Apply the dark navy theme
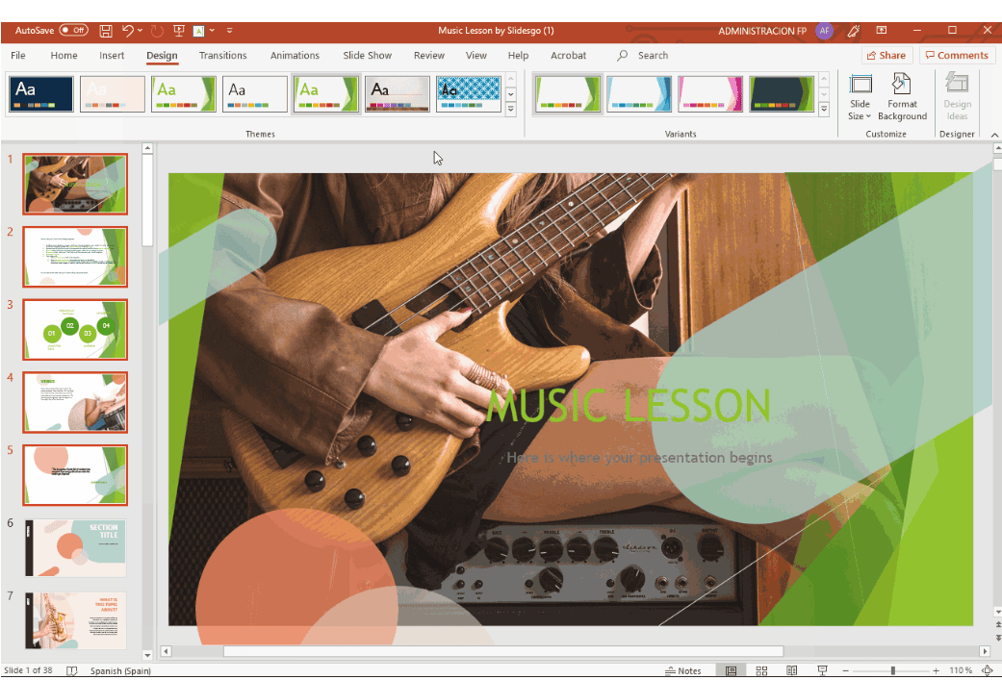 (x=40, y=94)
